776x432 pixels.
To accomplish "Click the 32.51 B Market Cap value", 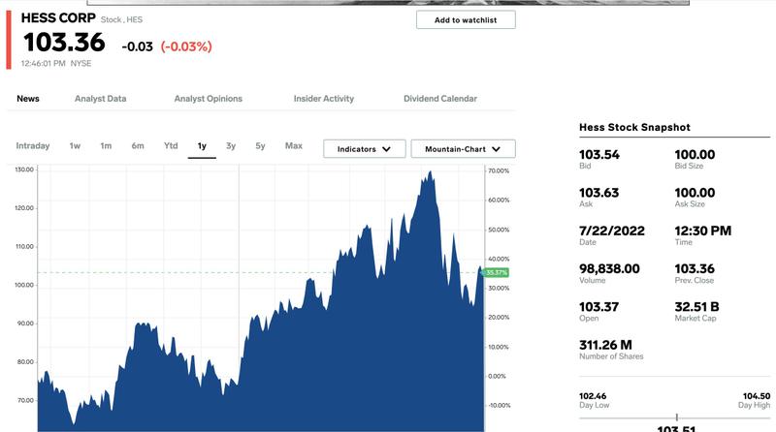I will pos(696,307).
